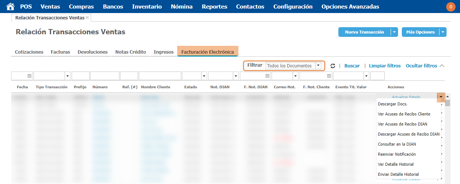Select the Cotizaciones tab
Viewport: 460px width, 184px height.
tap(29, 52)
